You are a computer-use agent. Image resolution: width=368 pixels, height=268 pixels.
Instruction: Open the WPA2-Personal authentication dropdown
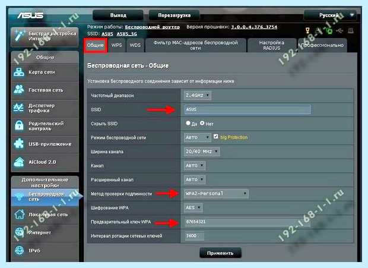point(216,194)
